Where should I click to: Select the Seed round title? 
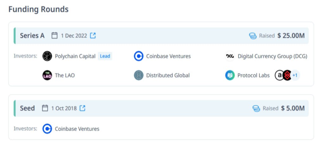click(x=27, y=108)
